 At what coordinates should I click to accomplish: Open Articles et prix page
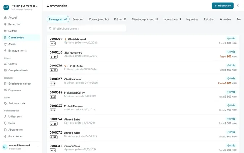(21, 103)
